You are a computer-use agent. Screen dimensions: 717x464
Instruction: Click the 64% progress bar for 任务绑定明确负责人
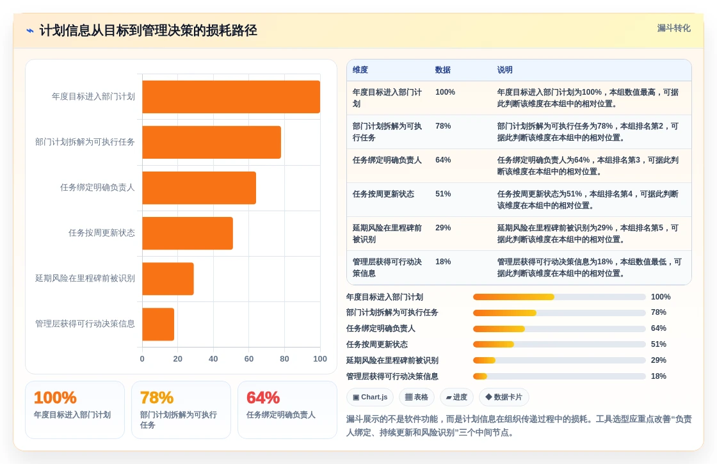point(560,329)
